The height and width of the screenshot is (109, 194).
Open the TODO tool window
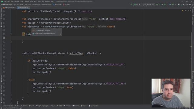tap(59, 106)
